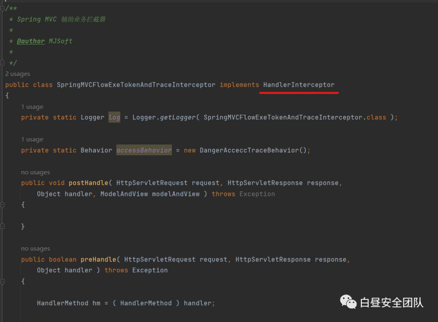Click the HandlerInterceptor interface name

click(x=298, y=85)
